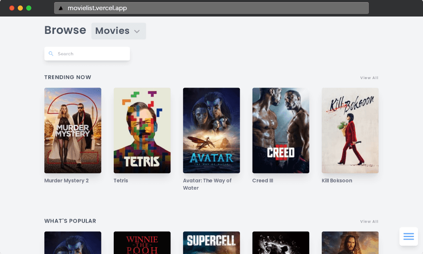Screen dimensions: 423x254
Task: Open the John Wick poster in Popular
Action: pos(350,243)
